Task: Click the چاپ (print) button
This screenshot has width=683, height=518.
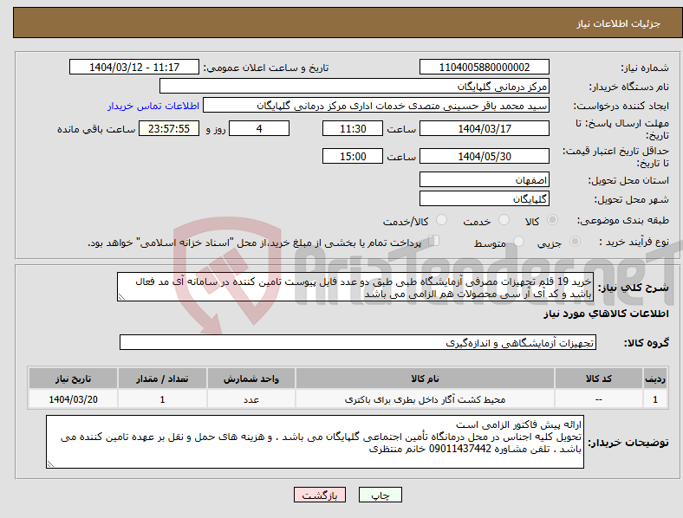Action: pos(380,495)
